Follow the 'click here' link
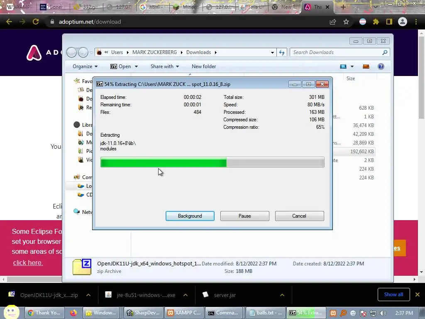Screen dimensions: 425x319 pos(28,263)
